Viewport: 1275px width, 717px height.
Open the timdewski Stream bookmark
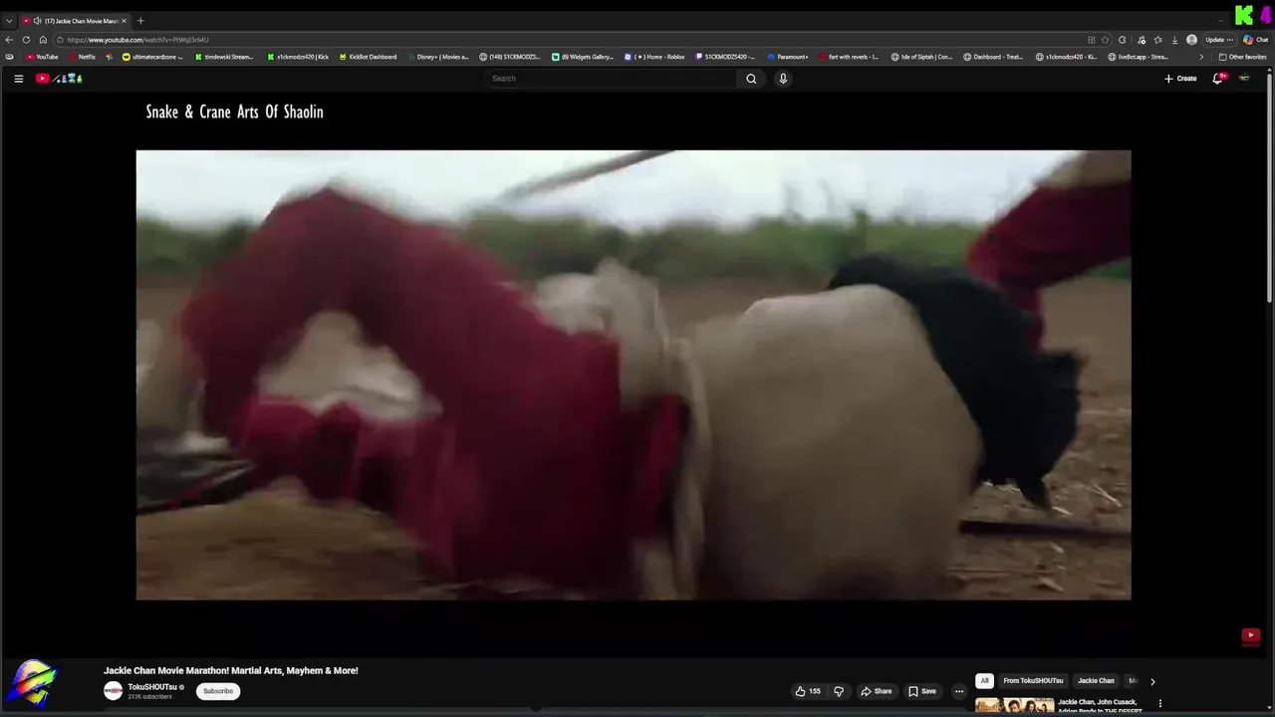[224, 57]
